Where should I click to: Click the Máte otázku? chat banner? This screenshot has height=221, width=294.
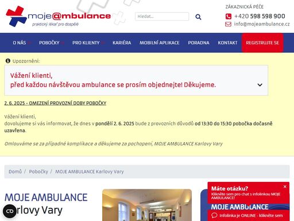pyautogui.click(x=249, y=193)
